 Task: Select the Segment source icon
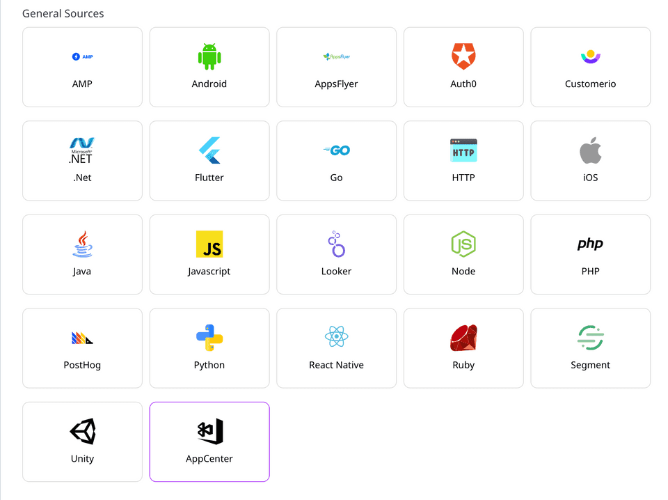(590, 338)
